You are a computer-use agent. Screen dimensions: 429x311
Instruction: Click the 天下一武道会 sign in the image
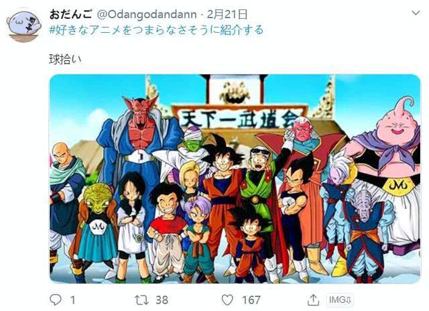tap(240, 118)
